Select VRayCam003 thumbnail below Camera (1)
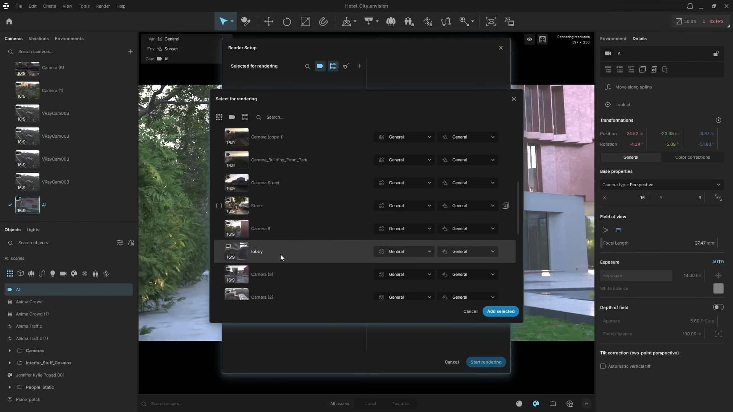 27,113
